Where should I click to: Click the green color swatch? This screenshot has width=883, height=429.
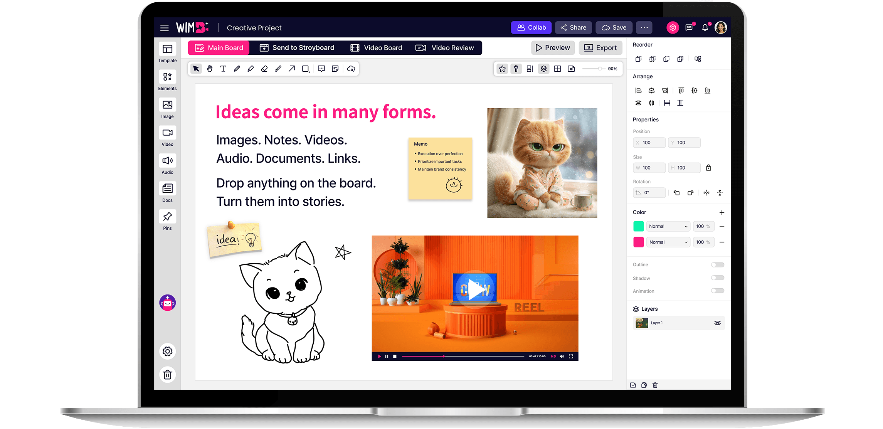click(638, 226)
